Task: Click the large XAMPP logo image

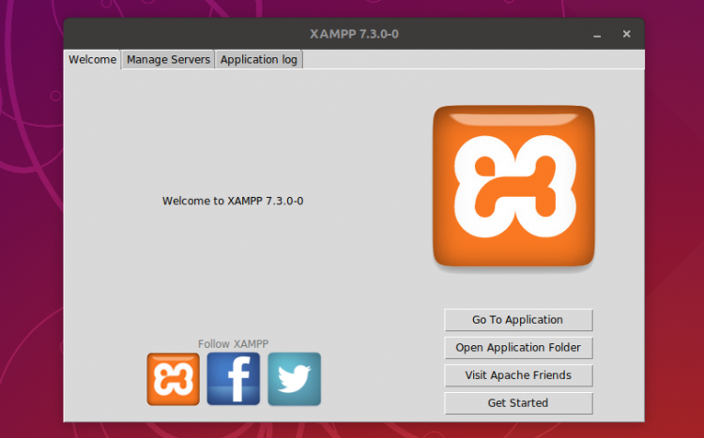Action: click(x=513, y=187)
